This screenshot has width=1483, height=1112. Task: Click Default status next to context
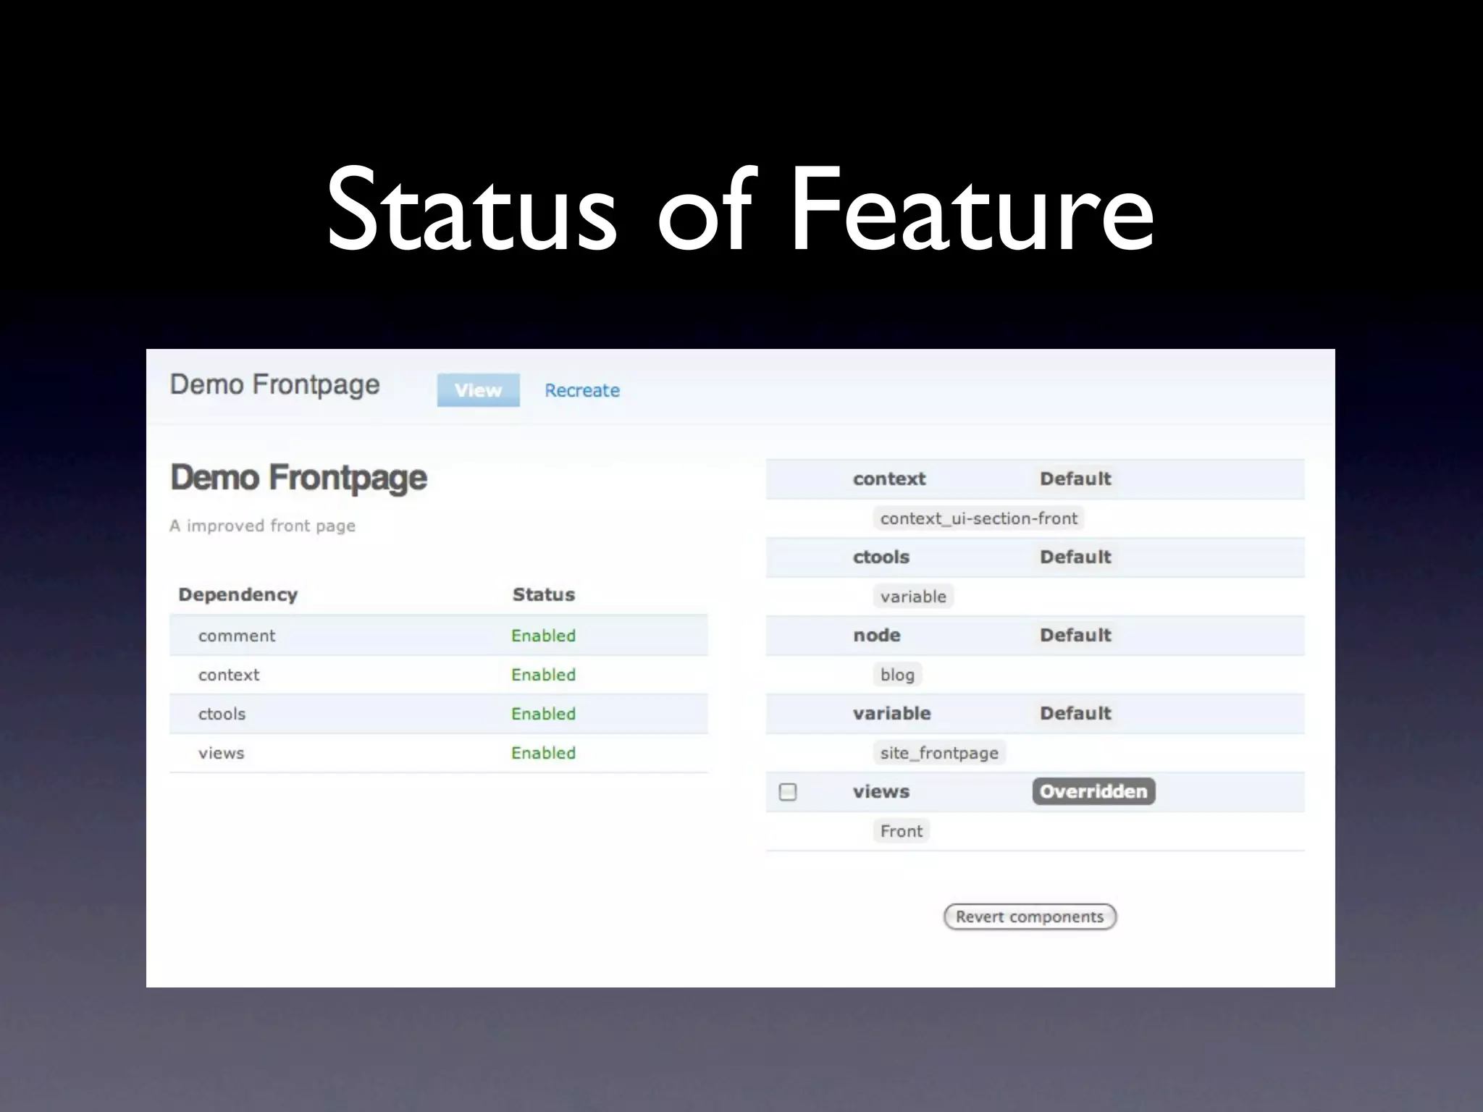tap(1075, 479)
